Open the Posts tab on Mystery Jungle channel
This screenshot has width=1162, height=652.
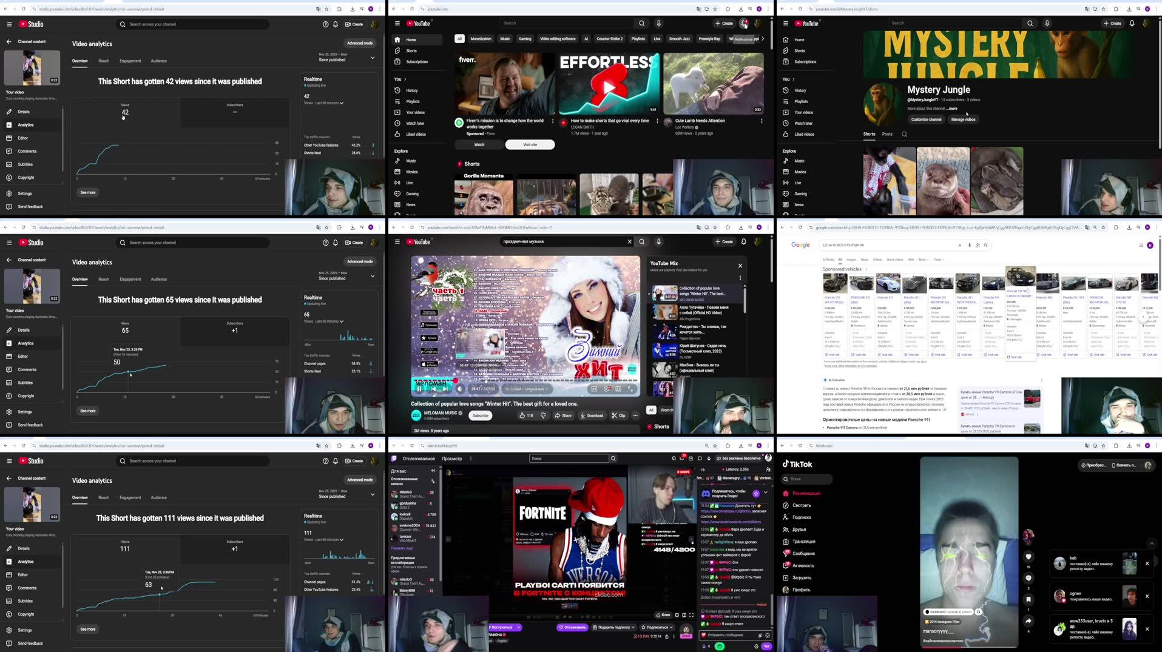pos(887,134)
